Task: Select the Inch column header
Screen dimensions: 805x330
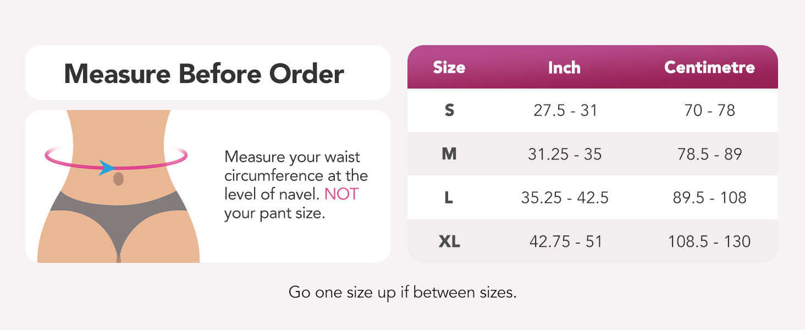Action: click(564, 68)
